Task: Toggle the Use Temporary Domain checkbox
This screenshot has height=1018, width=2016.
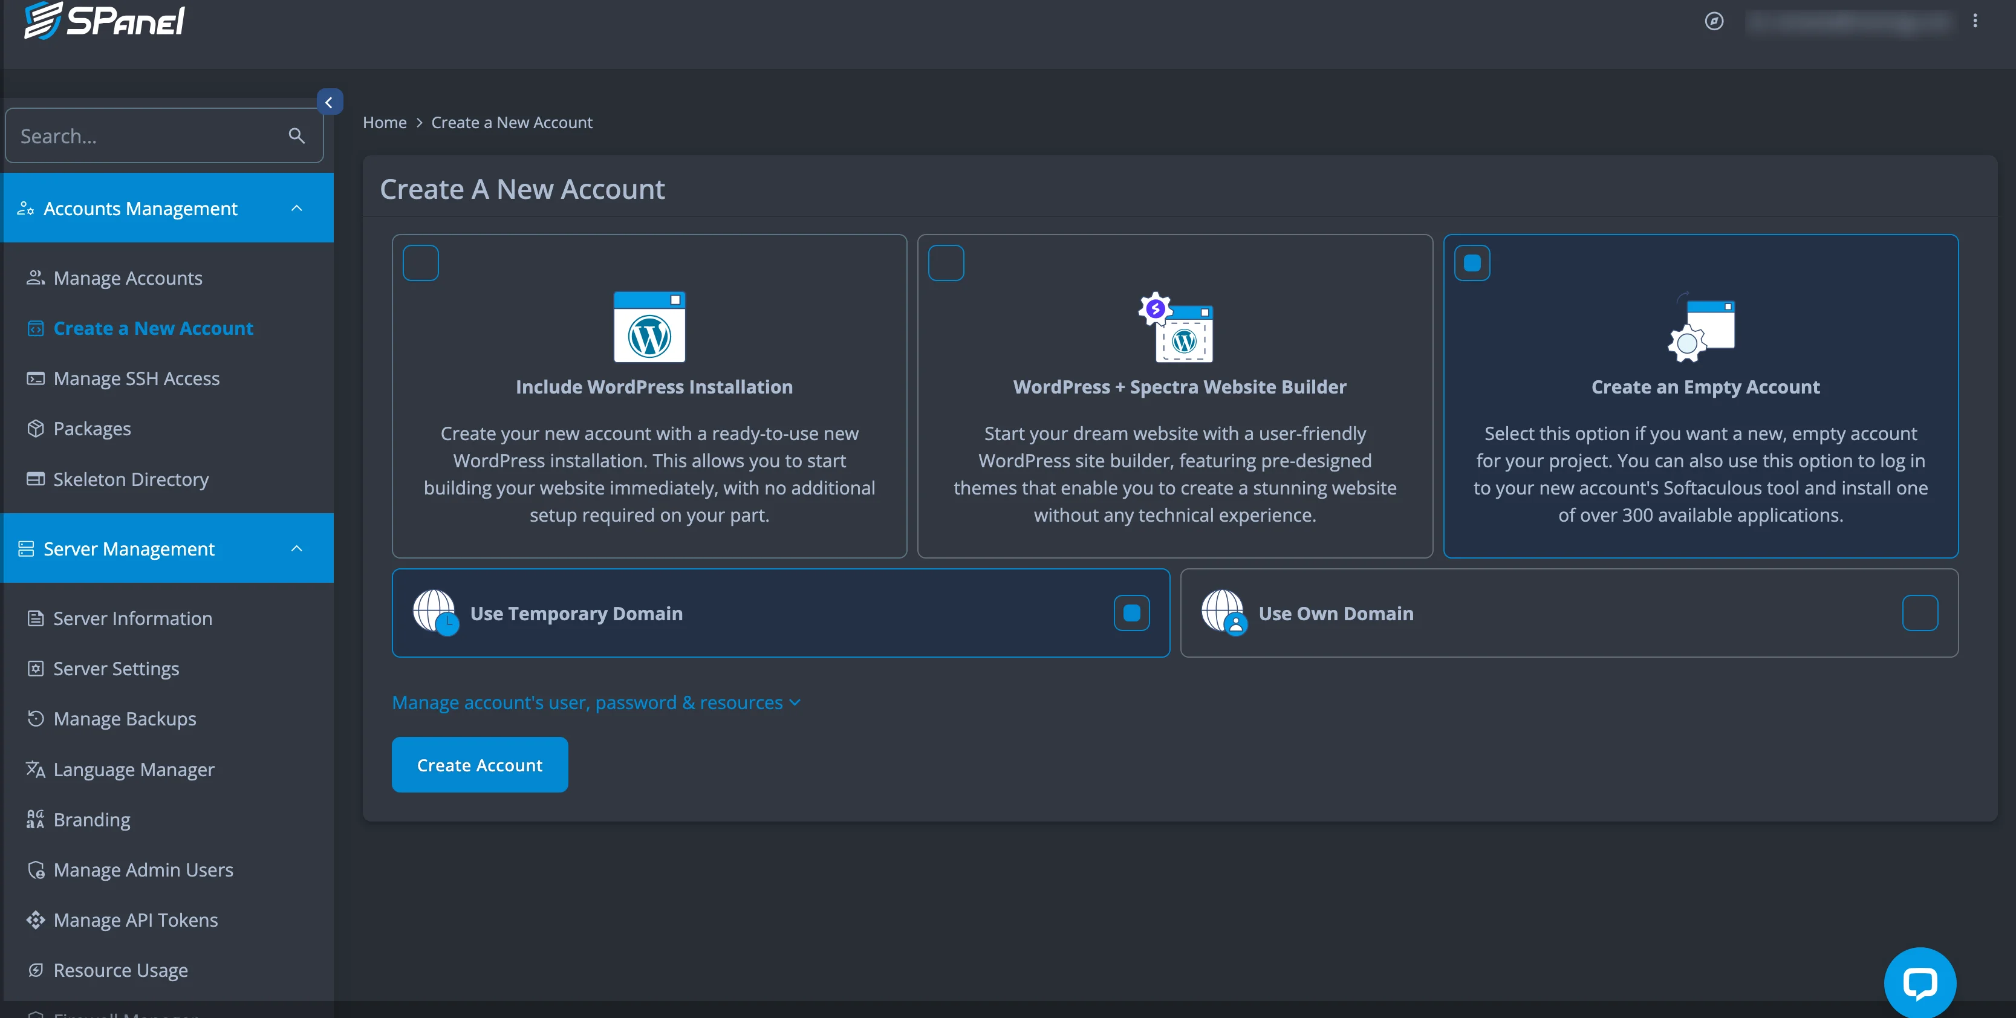Action: [x=1131, y=613]
